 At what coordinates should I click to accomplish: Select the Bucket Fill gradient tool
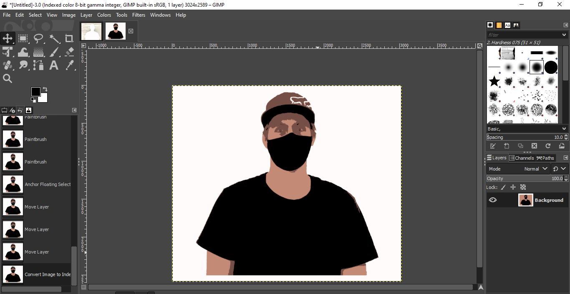tap(39, 52)
